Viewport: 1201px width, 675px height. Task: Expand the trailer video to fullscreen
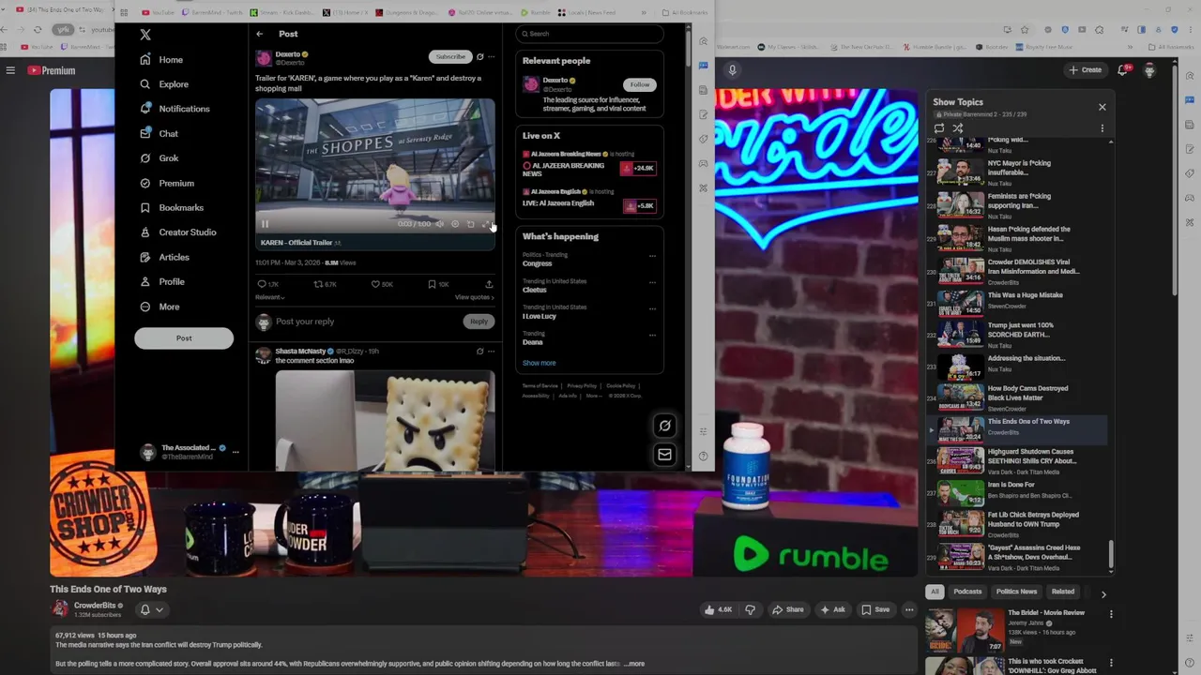[x=486, y=224]
